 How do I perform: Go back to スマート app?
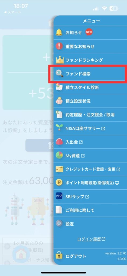click(x=12, y=12)
